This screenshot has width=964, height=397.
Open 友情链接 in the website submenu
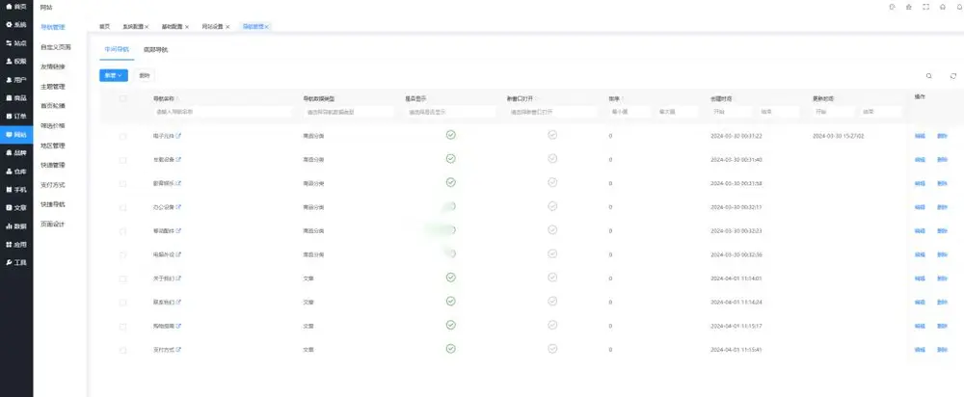click(x=53, y=67)
